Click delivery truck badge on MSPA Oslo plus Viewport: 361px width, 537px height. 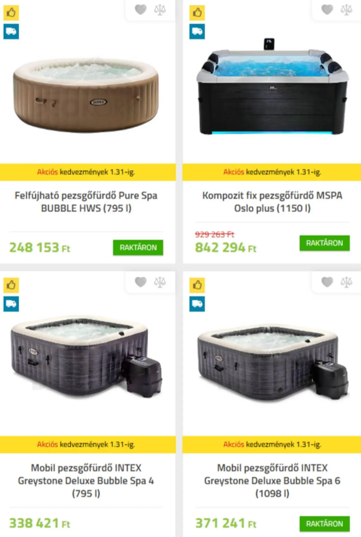[197, 31]
